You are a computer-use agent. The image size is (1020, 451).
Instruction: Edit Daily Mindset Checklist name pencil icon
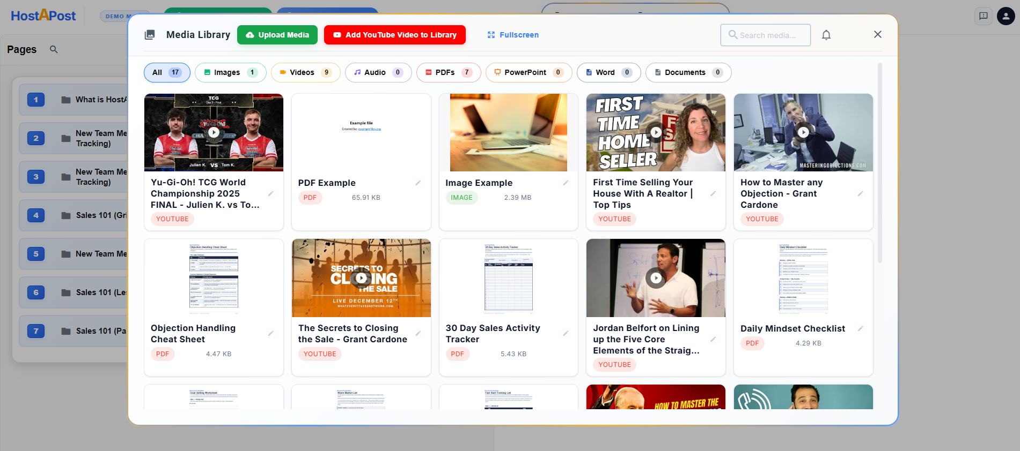coord(860,329)
